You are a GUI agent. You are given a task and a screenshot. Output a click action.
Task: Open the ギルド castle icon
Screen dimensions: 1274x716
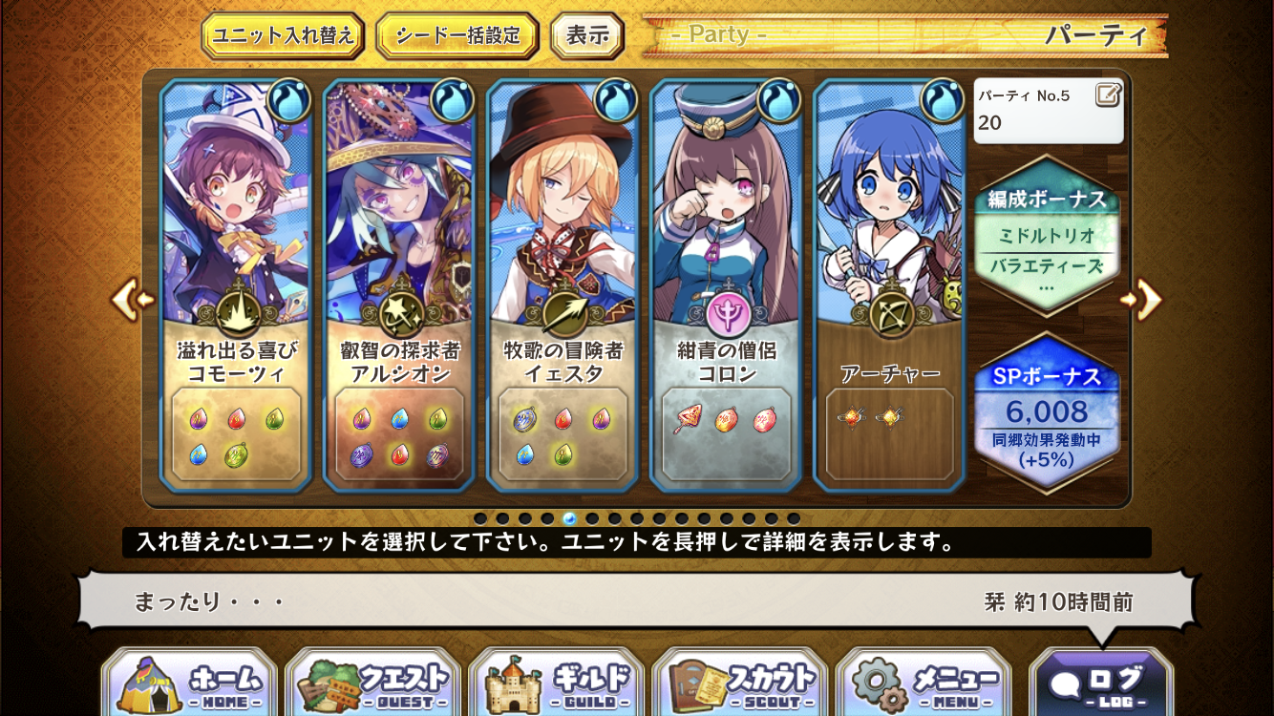[557, 684]
